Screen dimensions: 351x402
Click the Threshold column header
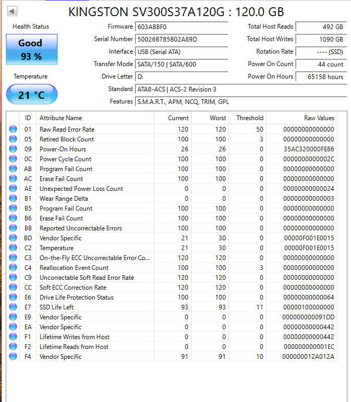tap(247, 118)
